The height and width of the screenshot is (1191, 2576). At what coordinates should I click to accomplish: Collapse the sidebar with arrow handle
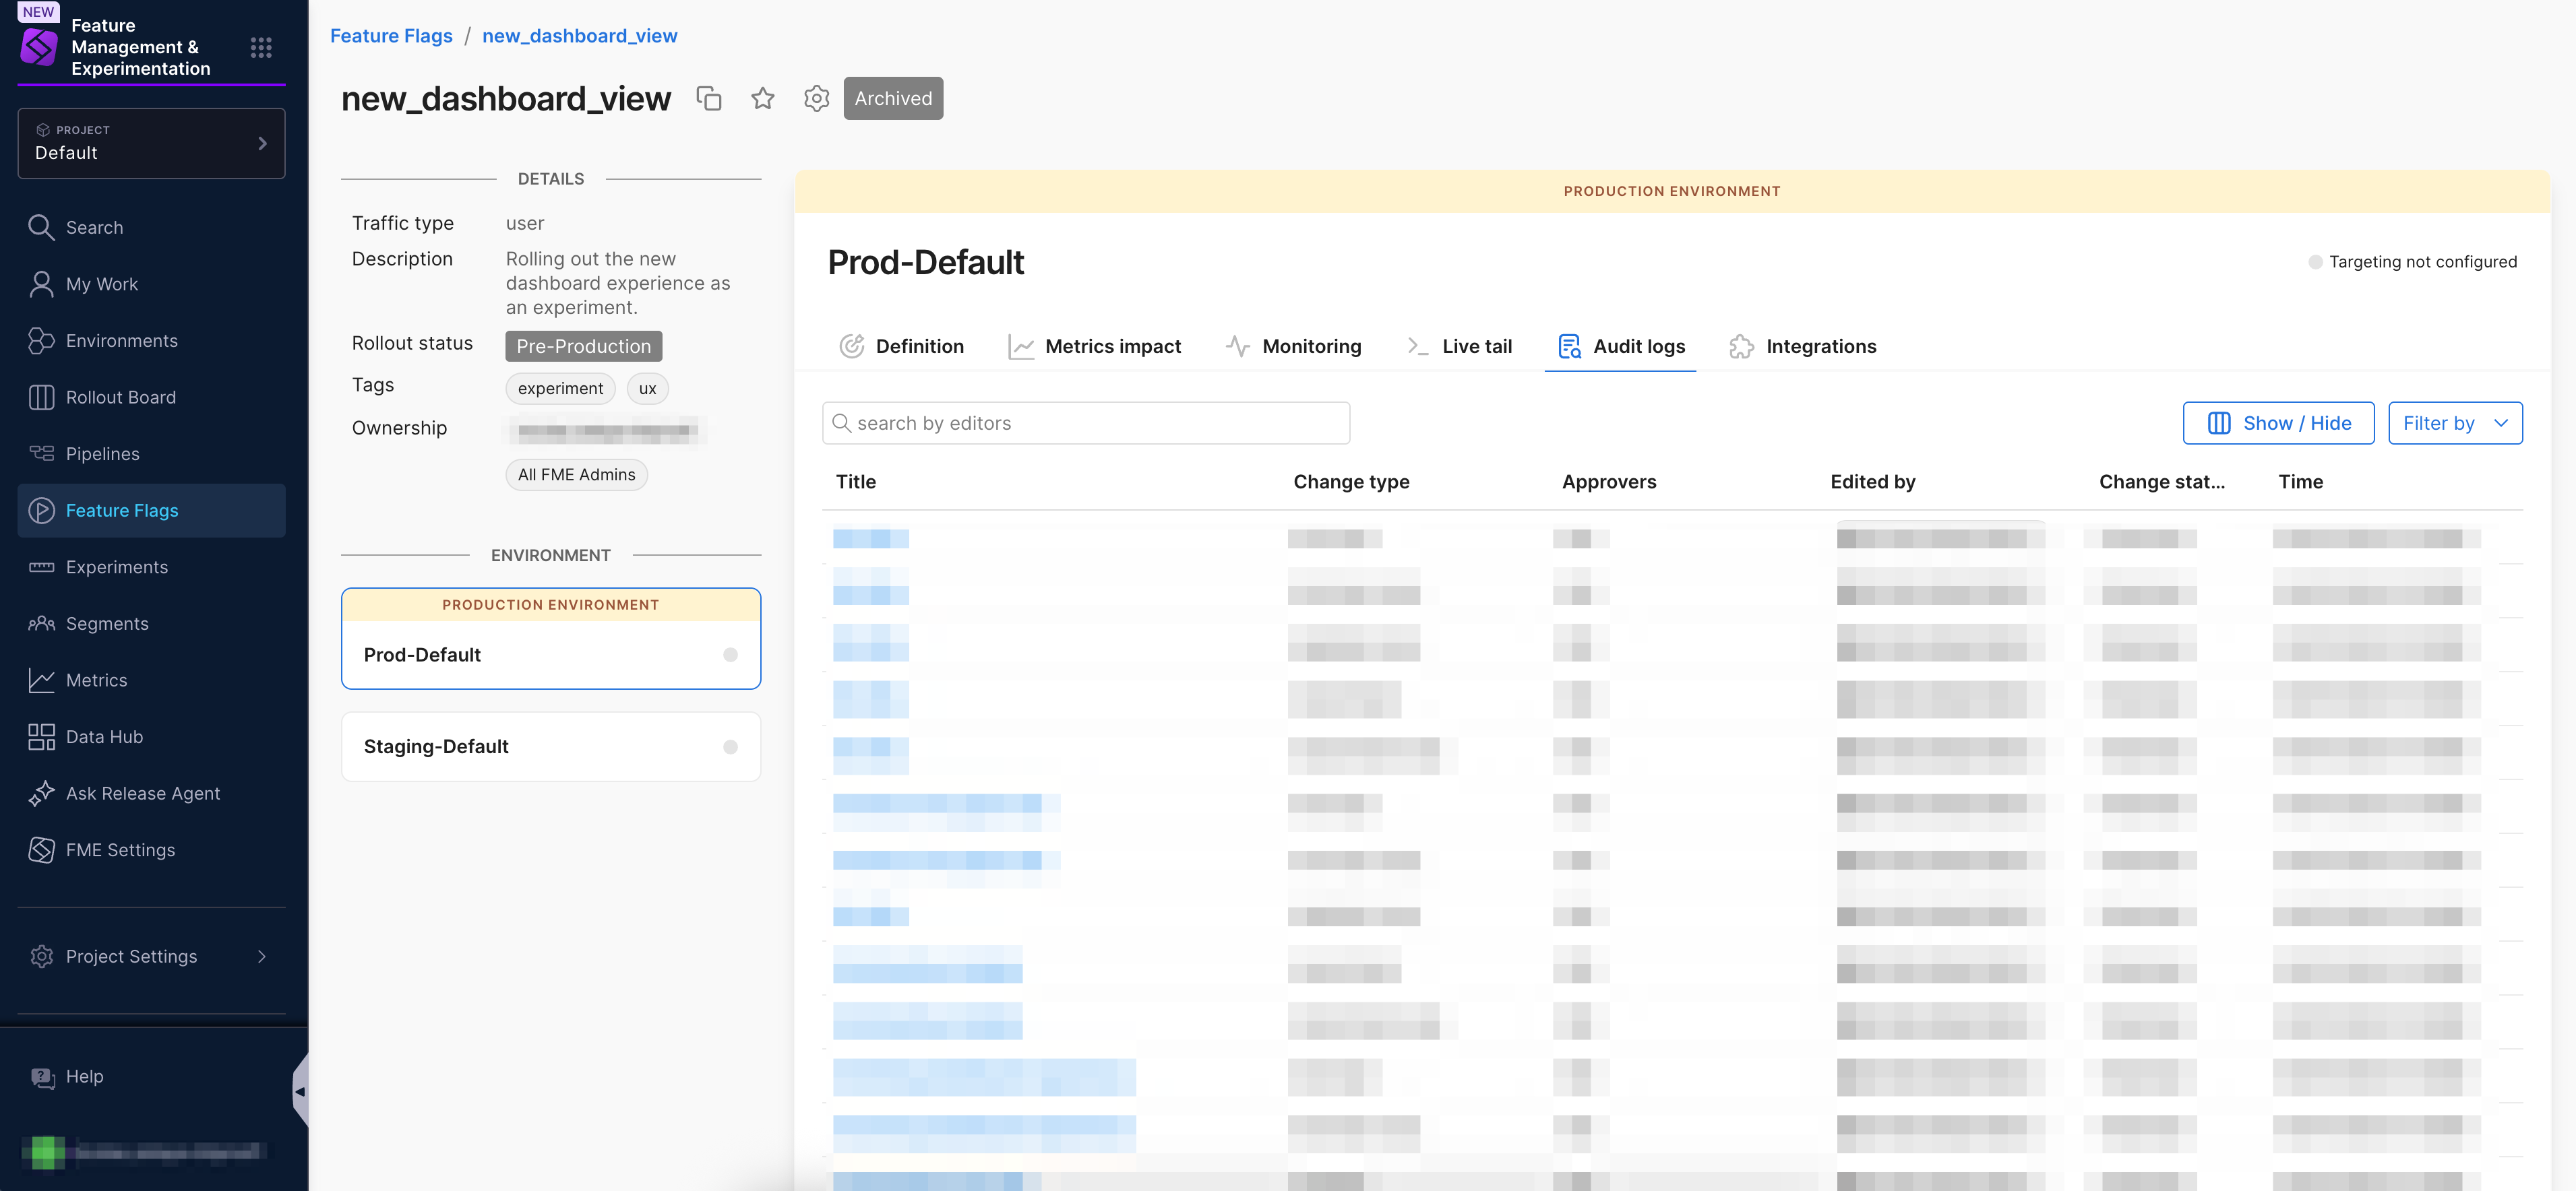pyautogui.click(x=299, y=1091)
